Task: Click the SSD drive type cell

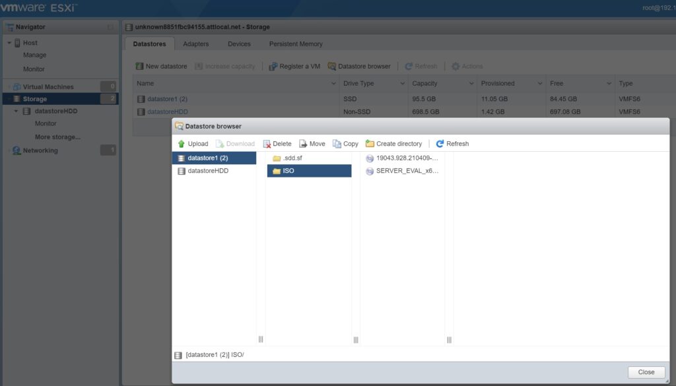Action: (x=350, y=99)
